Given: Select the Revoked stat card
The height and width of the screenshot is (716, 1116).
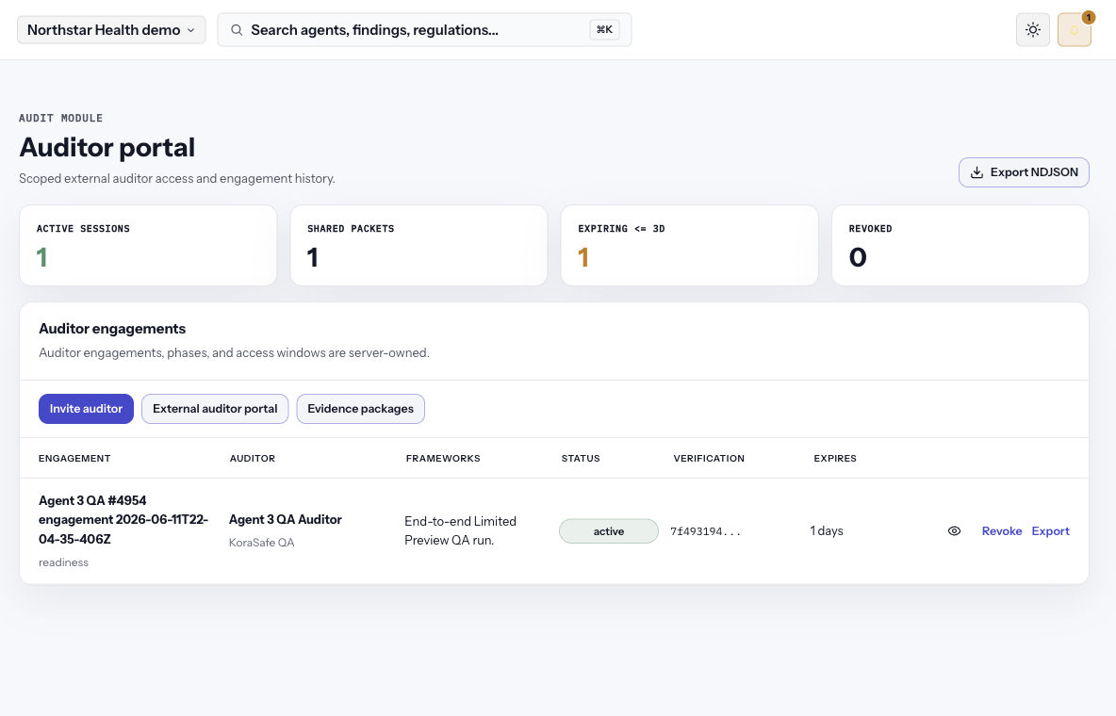Looking at the screenshot, I should pyautogui.click(x=960, y=246).
